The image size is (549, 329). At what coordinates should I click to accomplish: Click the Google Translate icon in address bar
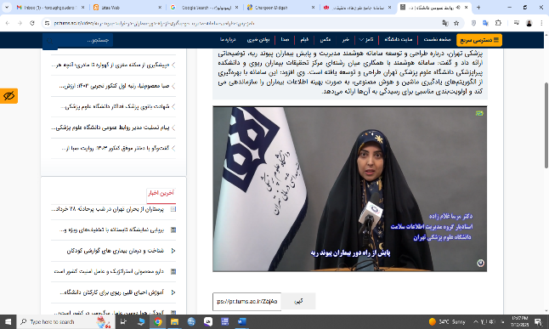[445, 23]
